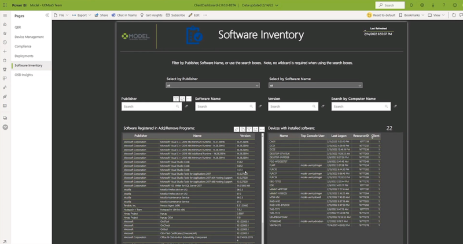Image resolution: width=463 pixels, height=244 pixels.
Task: Open more options on Software Registered table
Action: point(262,129)
